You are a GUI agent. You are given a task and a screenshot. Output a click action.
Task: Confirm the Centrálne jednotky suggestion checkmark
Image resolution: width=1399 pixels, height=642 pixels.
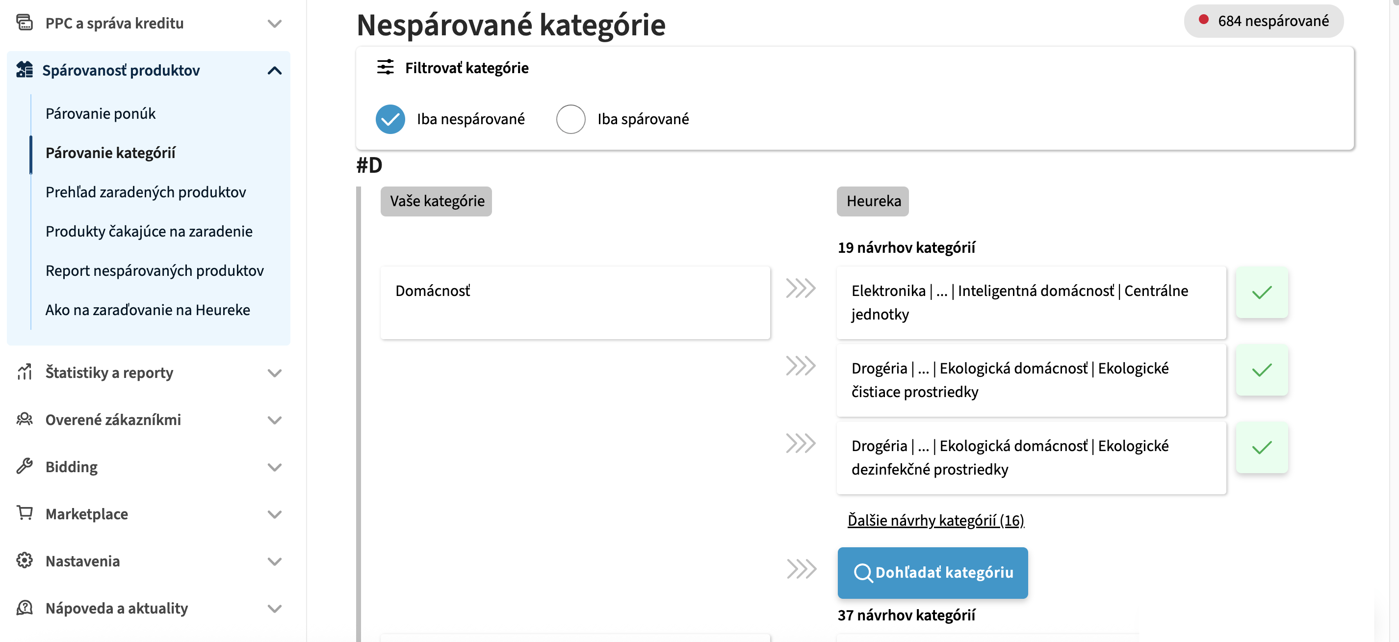point(1262,293)
